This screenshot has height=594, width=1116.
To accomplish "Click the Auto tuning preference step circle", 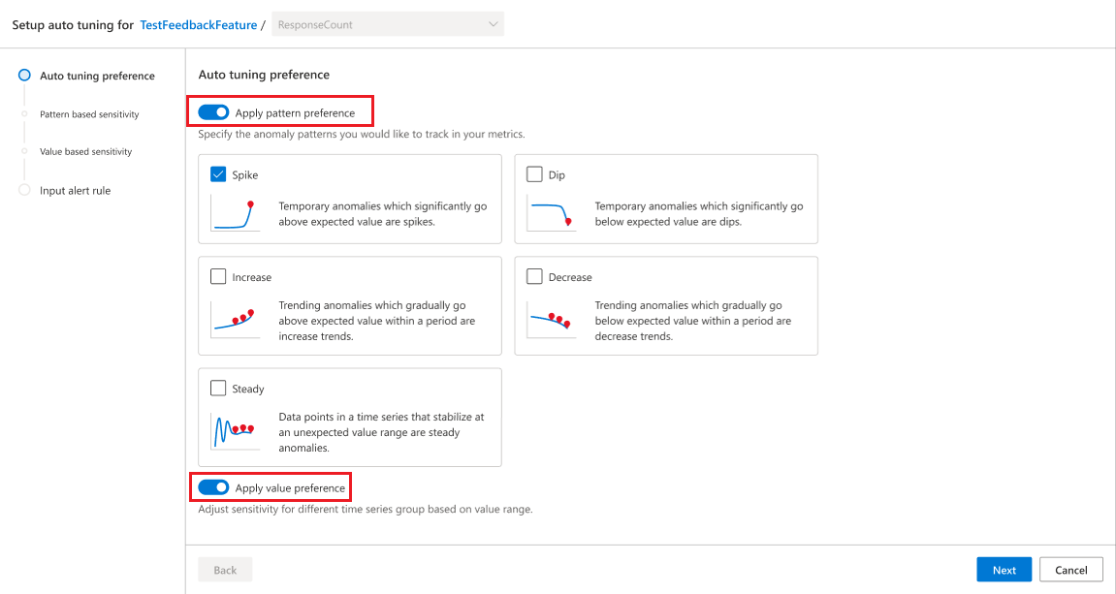I will (25, 75).
